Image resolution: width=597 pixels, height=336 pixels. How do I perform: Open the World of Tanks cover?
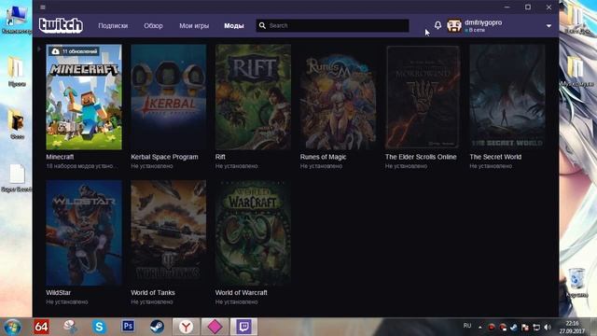[x=168, y=233]
